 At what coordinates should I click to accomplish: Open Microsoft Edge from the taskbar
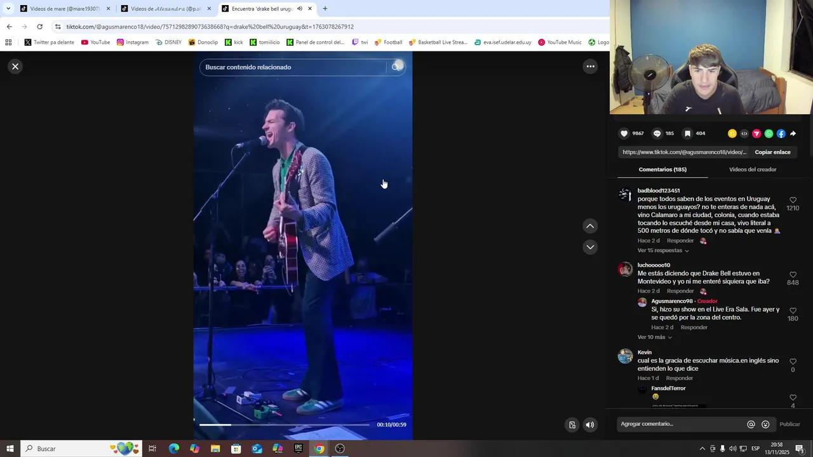click(173, 449)
